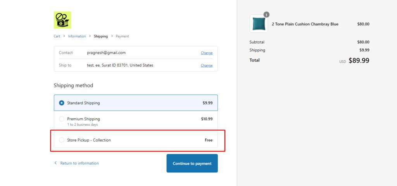Click the left arrow beside Return to information
The height and width of the screenshot is (186, 397).
coord(55,163)
